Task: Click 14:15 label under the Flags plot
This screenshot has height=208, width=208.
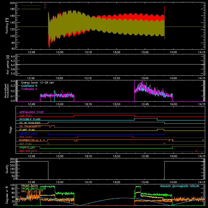Action: click(x=202, y=156)
